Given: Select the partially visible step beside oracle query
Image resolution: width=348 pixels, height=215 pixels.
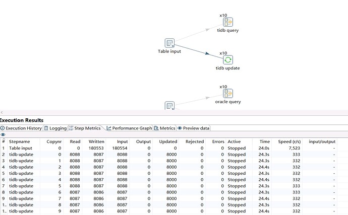Looking at the screenshot, I should [170, 106].
